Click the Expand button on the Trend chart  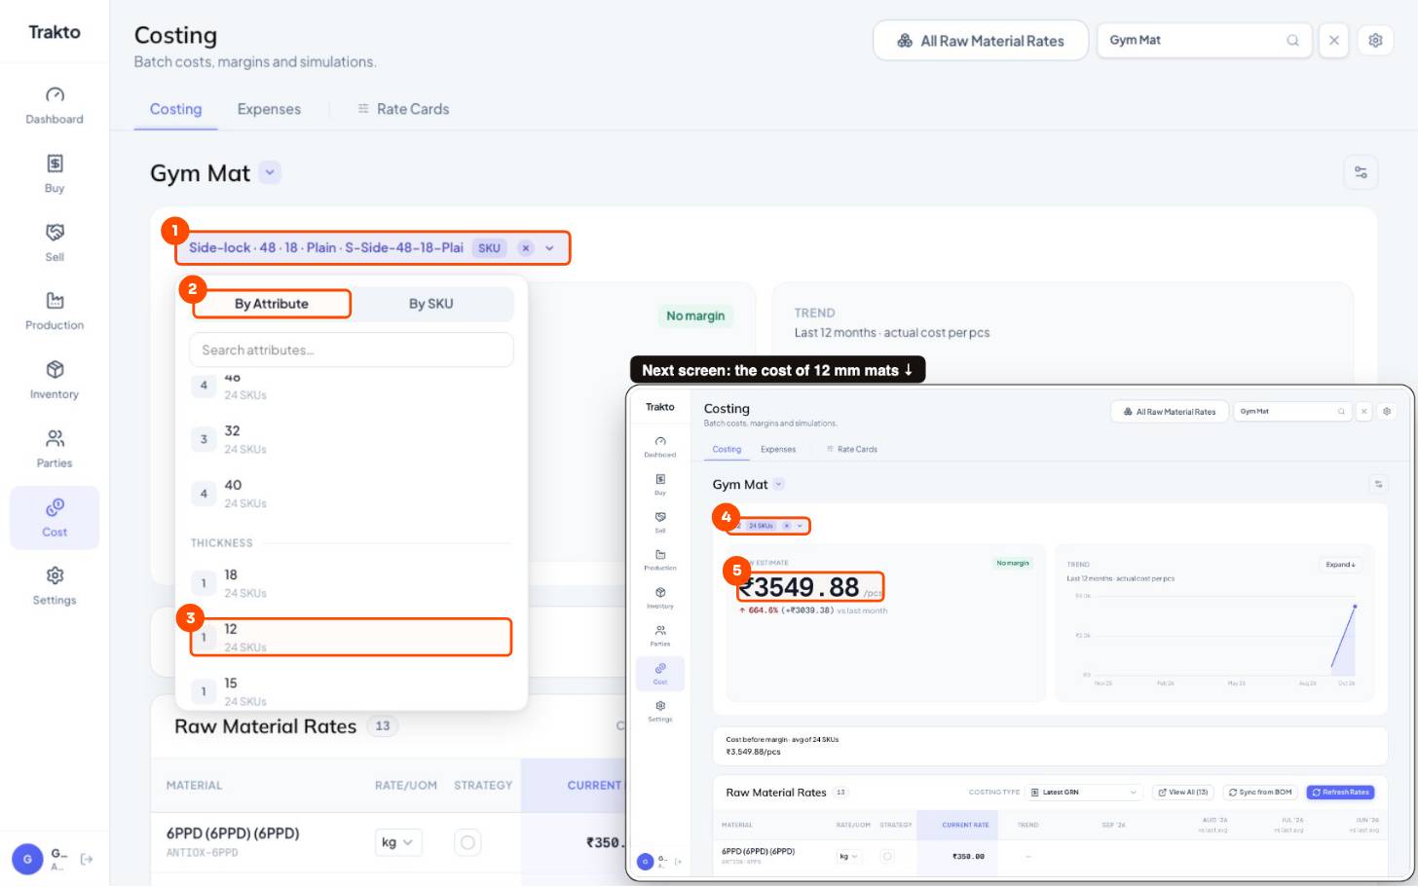[x=1340, y=565]
